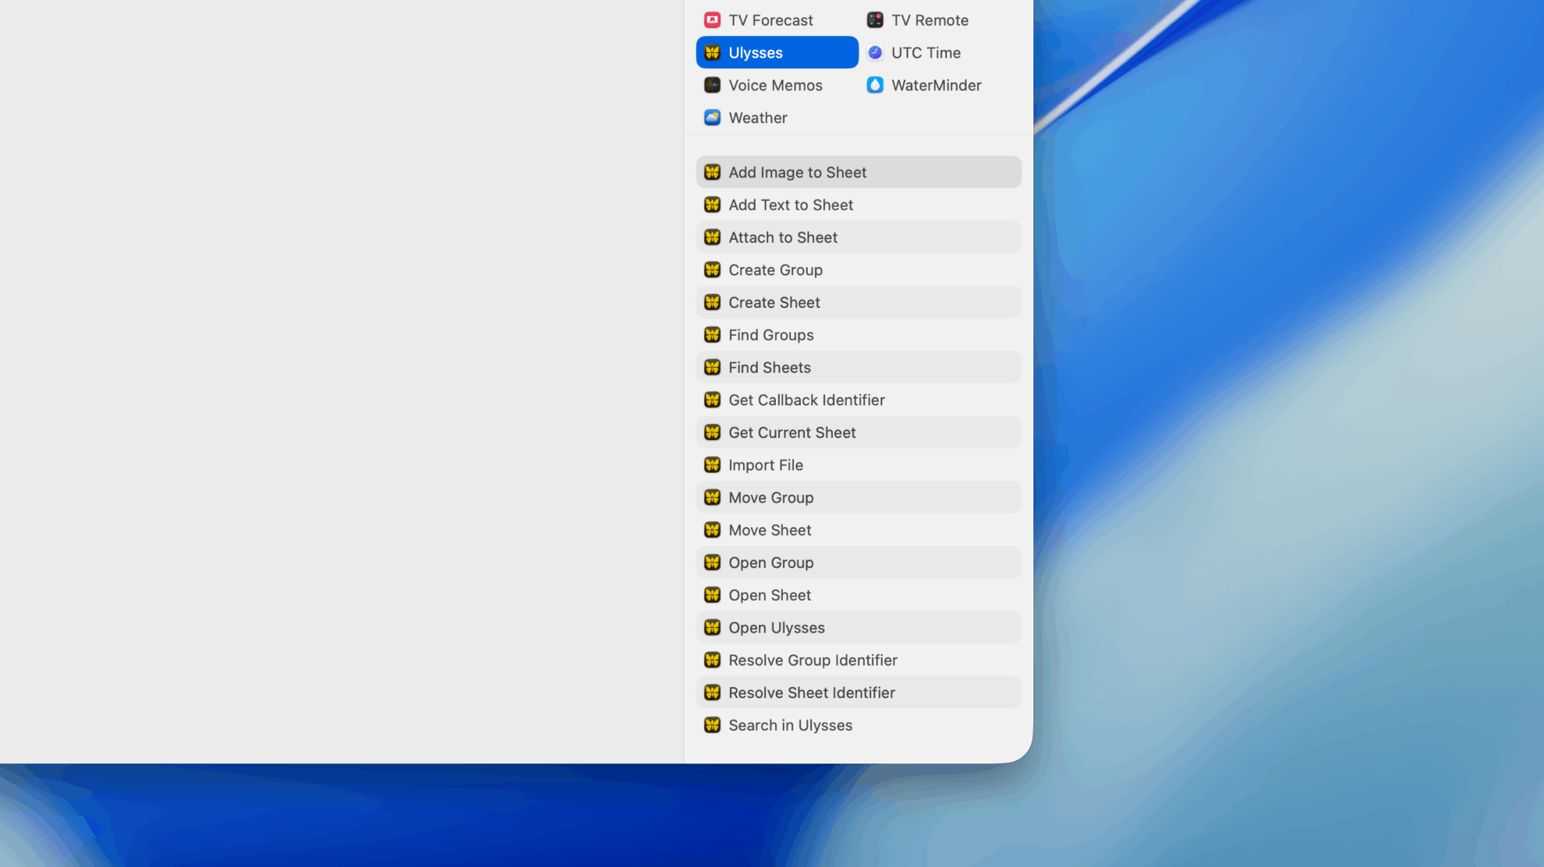The width and height of the screenshot is (1544, 867).
Task: Select the Voice Memos app icon
Action: [711, 85]
